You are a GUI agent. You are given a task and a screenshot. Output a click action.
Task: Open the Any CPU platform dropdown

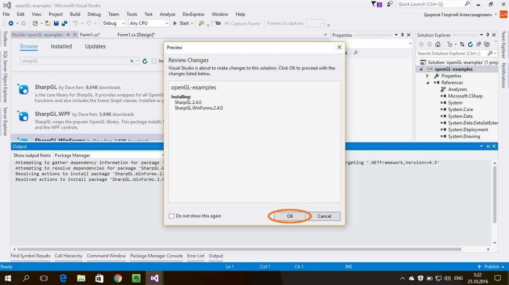[x=148, y=23]
